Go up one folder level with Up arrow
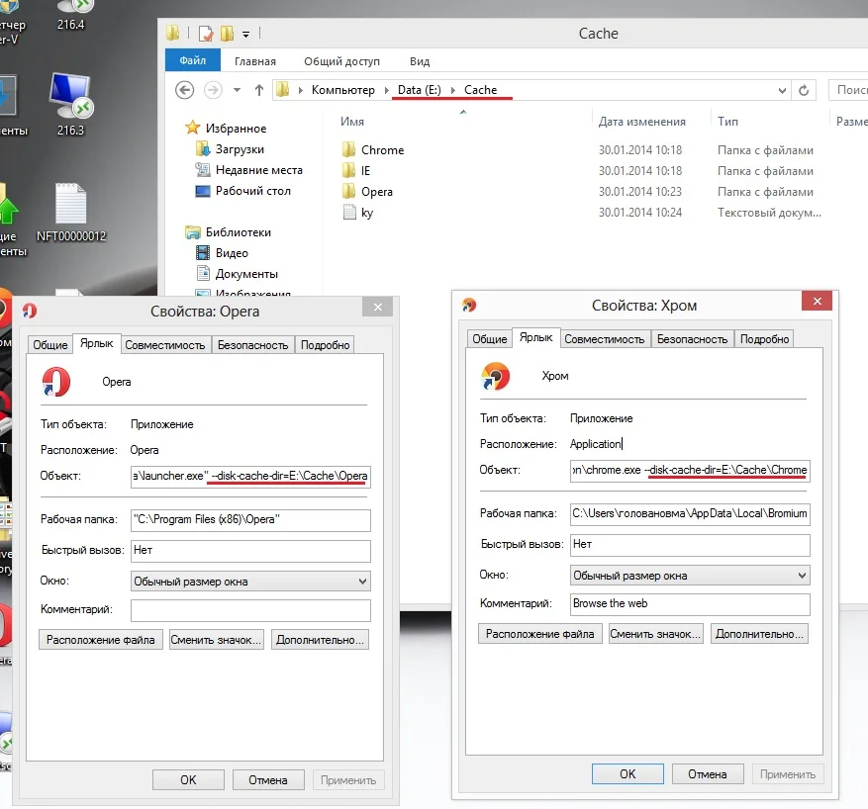The image size is (868, 809). click(259, 90)
